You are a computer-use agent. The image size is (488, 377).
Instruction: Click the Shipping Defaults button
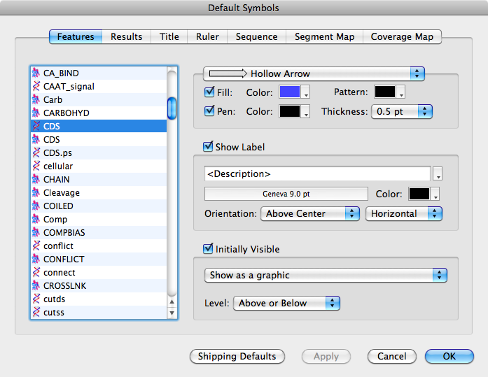click(x=237, y=357)
